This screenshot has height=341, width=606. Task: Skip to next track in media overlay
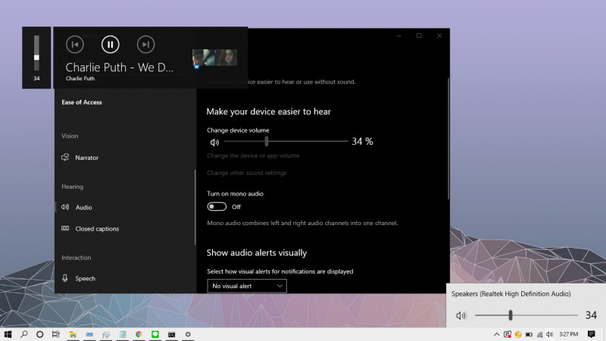click(145, 45)
